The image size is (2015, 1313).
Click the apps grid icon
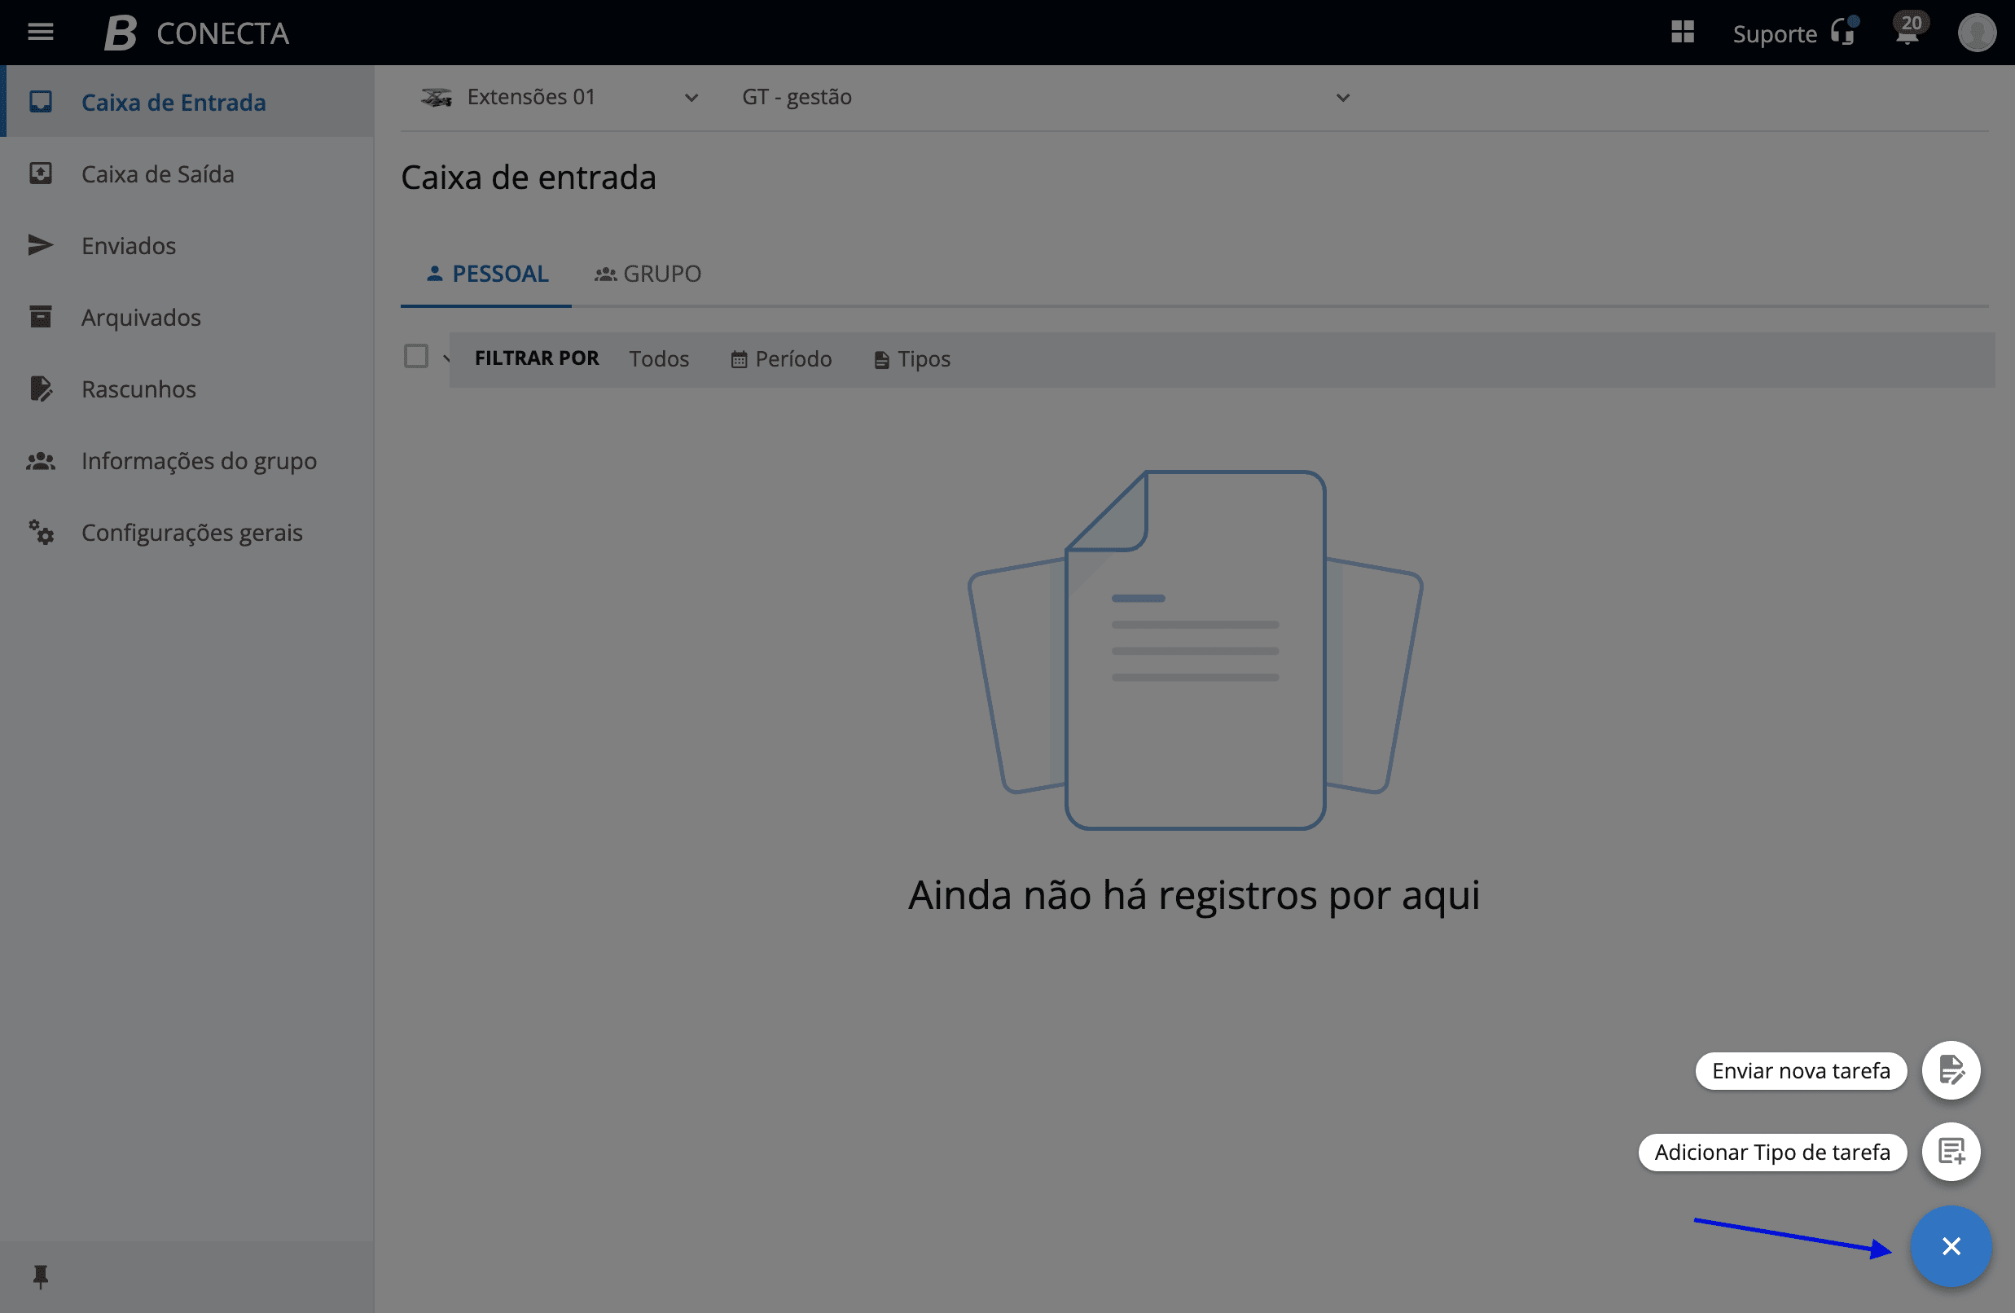pos(1681,32)
